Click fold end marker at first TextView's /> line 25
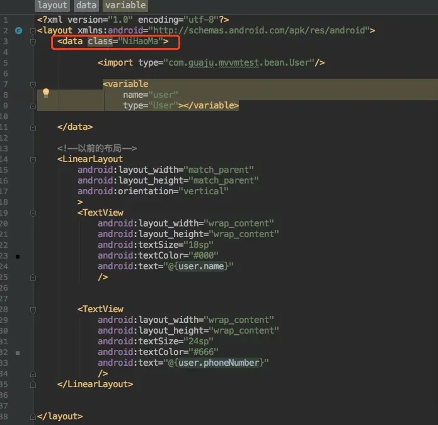Image resolution: width=438 pixels, height=425 pixels. [33, 277]
